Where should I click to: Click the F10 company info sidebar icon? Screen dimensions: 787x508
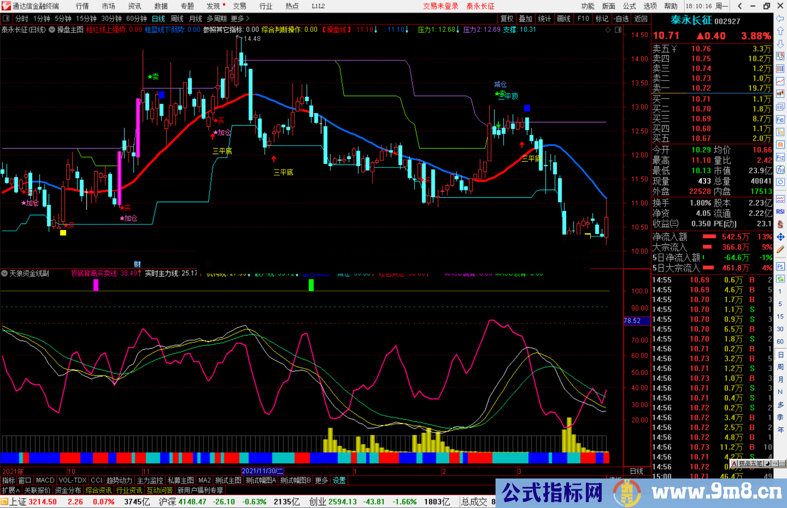(x=780, y=119)
